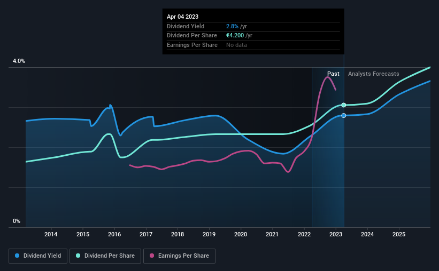Click the No data earnings value
This screenshot has width=439, height=271.
pos(236,45)
